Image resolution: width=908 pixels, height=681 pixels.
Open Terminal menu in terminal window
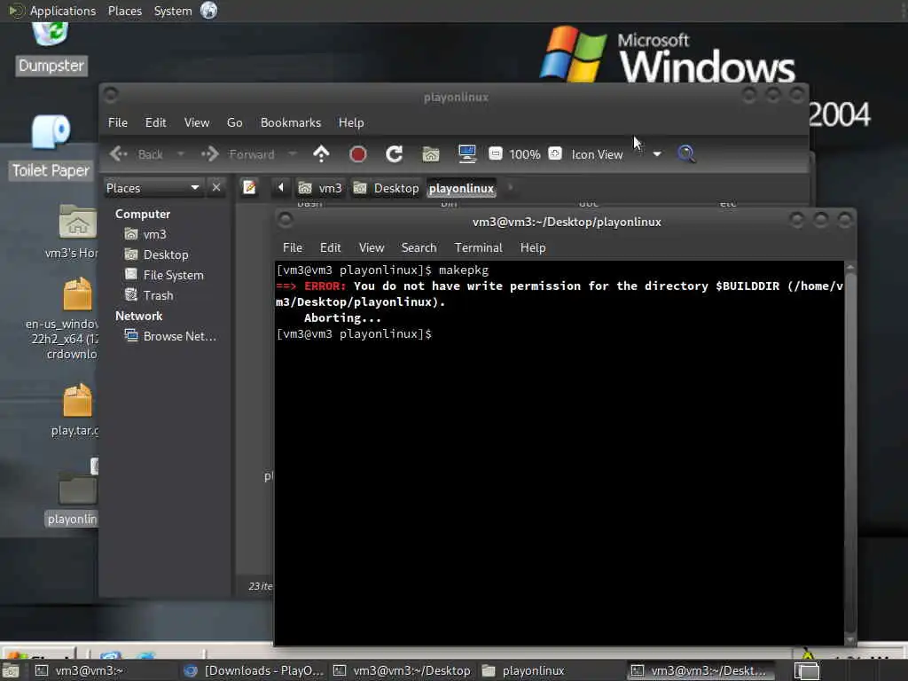[x=478, y=248]
